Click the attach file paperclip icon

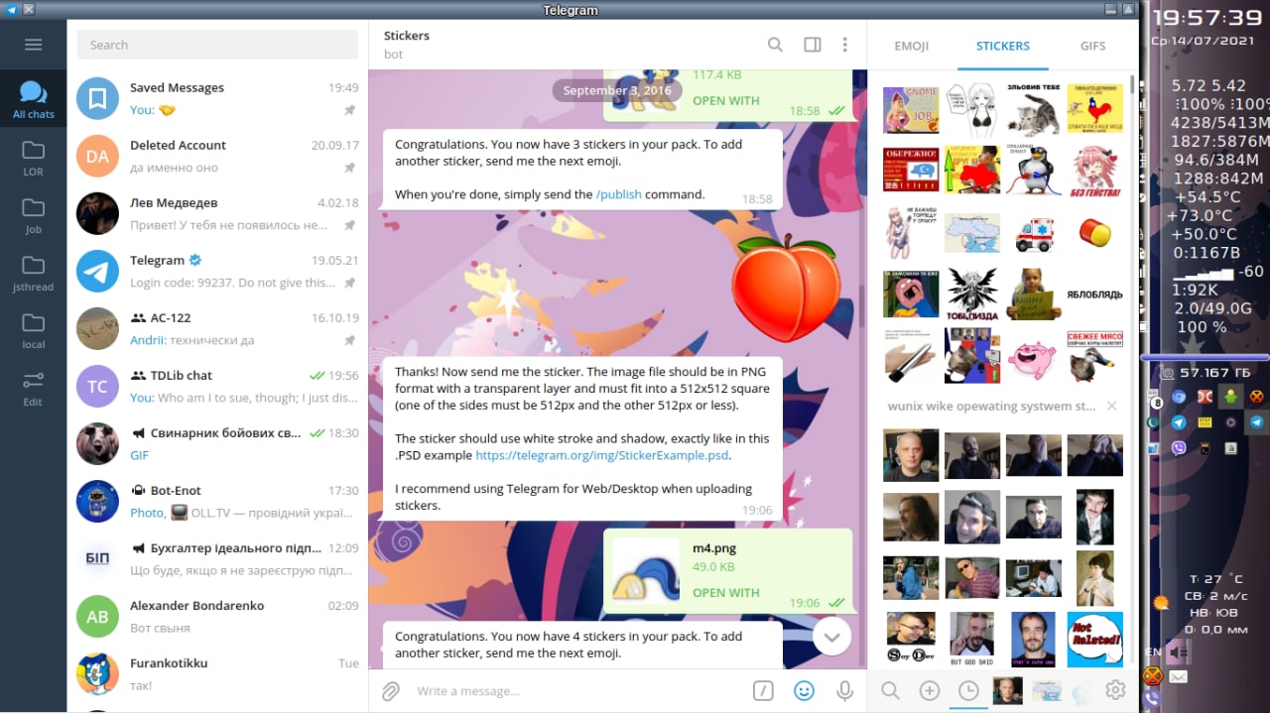(x=391, y=690)
